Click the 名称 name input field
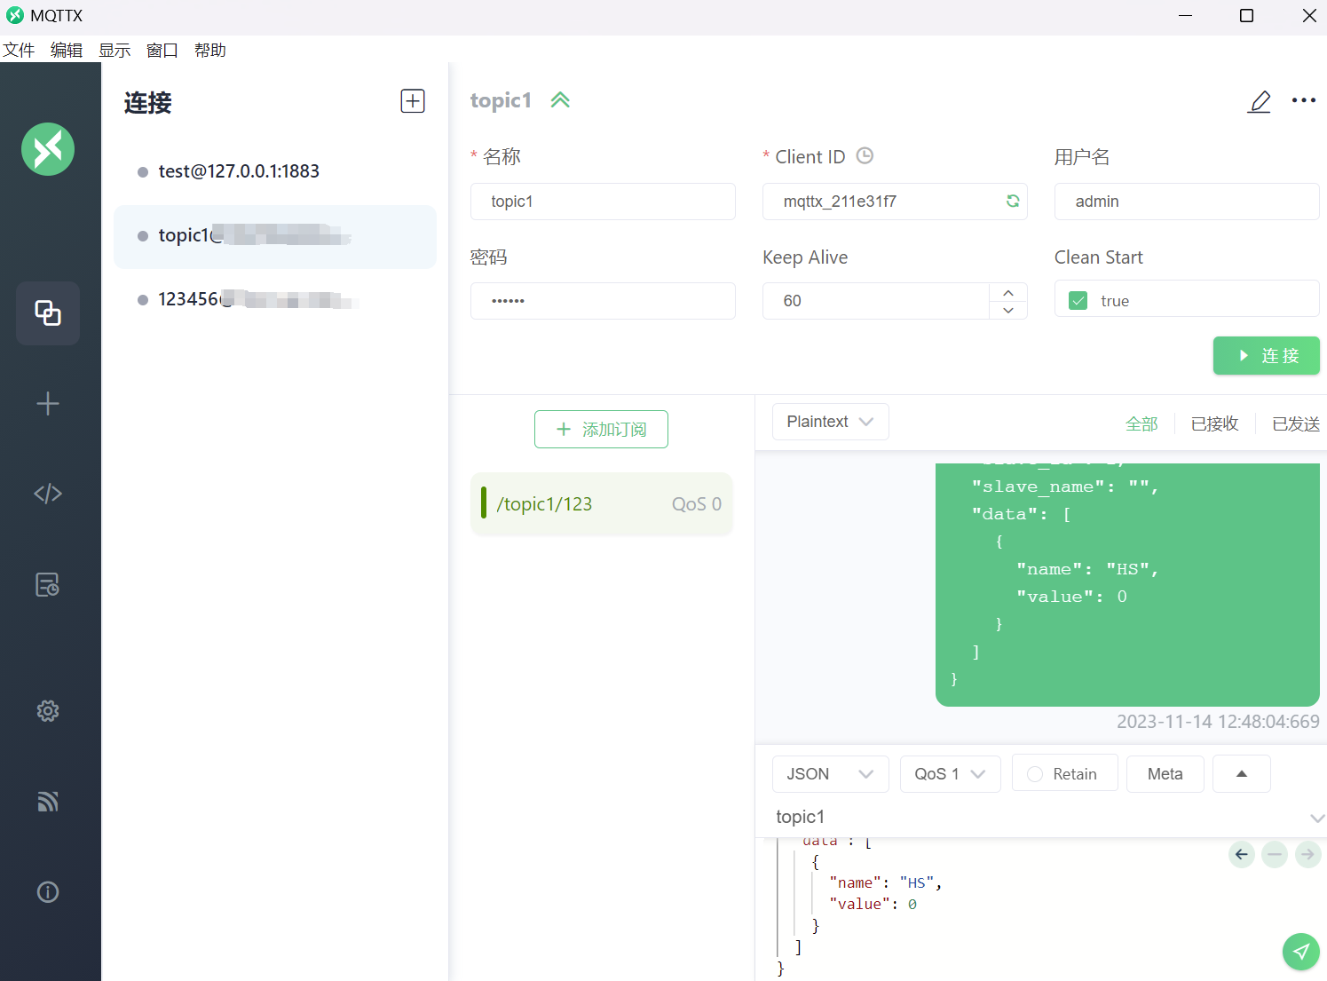Viewport: 1327px width, 981px height. pyautogui.click(x=603, y=202)
